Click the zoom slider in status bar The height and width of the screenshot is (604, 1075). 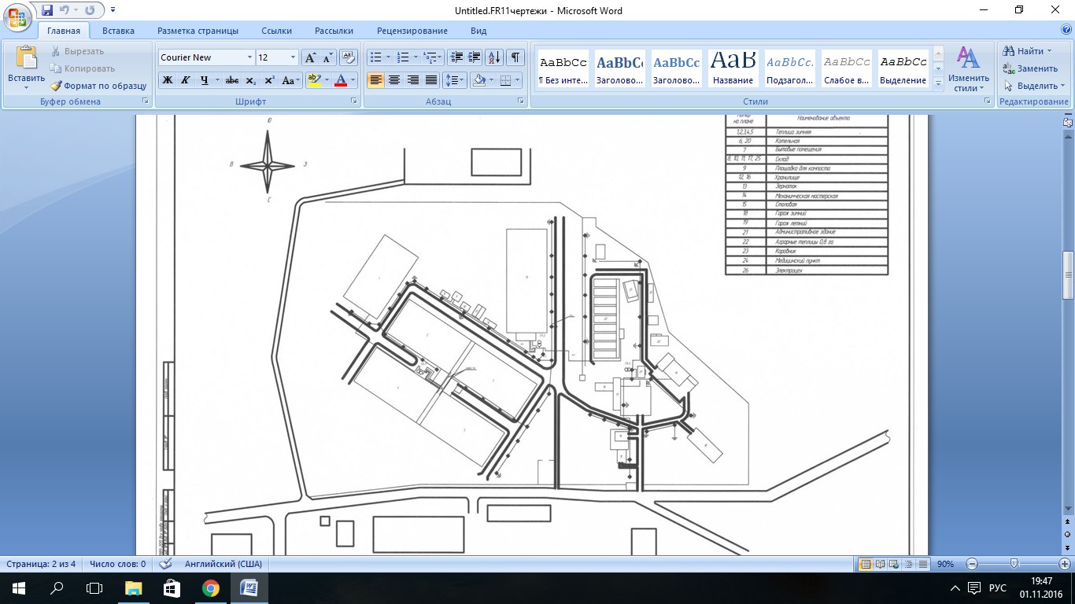pyautogui.click(x=1014, y=564)
